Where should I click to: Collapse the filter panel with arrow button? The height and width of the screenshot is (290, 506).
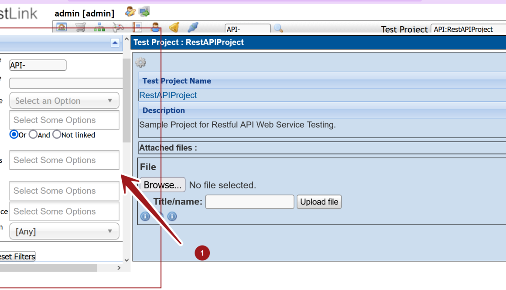coord(115,43)
